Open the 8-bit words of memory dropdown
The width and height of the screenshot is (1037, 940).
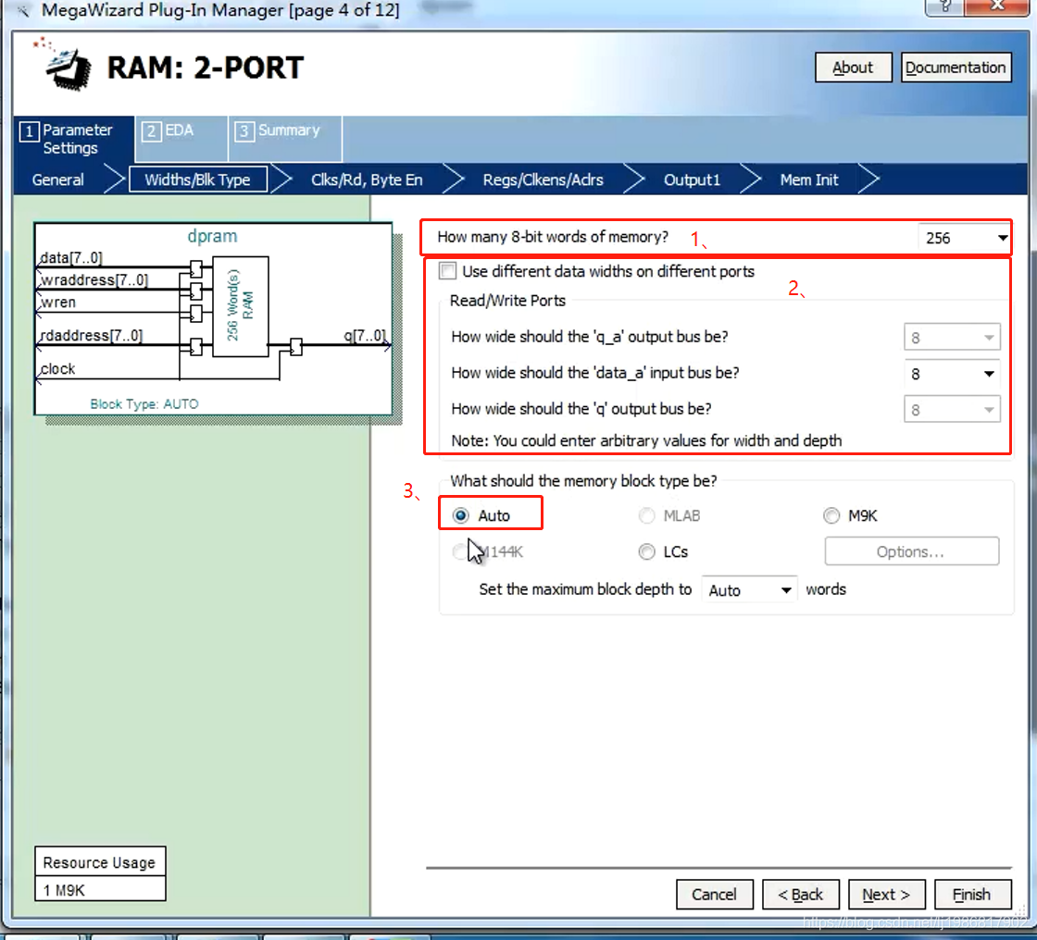click(x=965, y=238)
